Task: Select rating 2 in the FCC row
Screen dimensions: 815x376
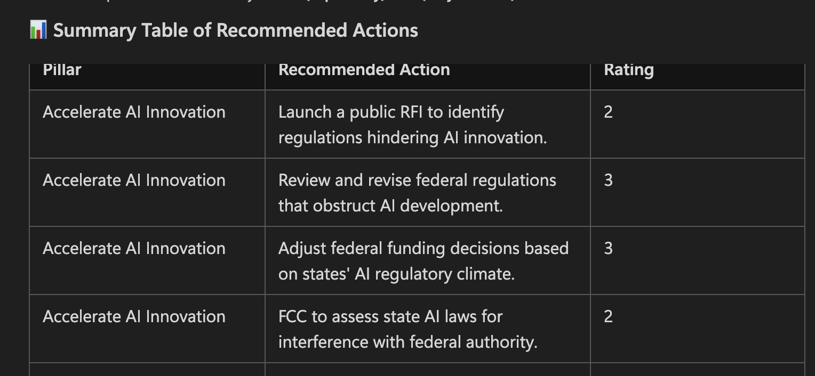Action: (x=609, y=316)
